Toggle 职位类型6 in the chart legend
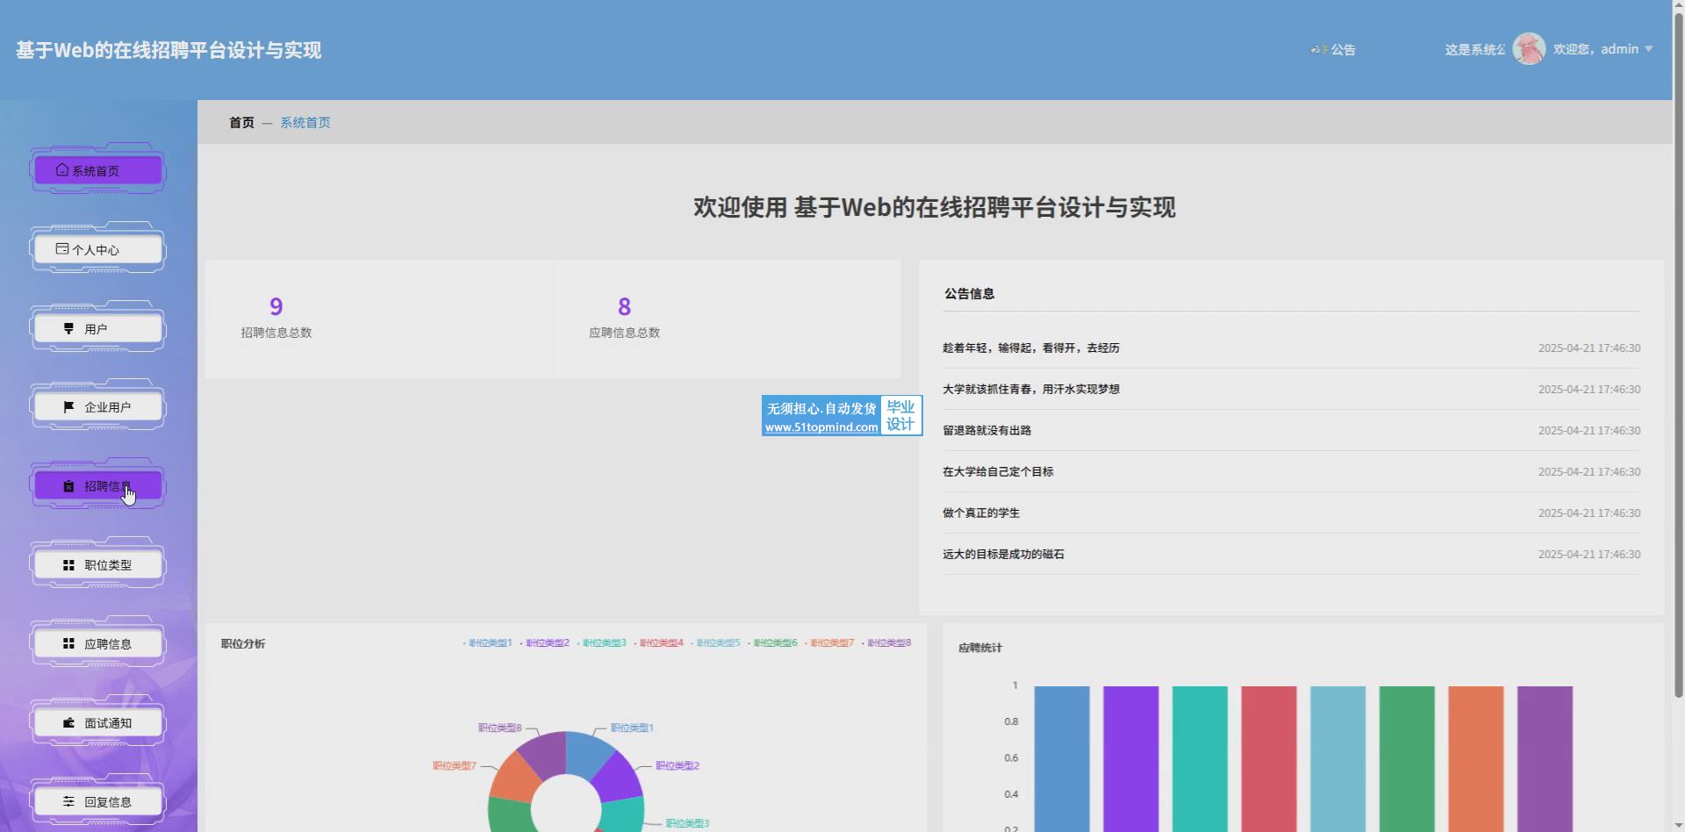 point(772,643)
